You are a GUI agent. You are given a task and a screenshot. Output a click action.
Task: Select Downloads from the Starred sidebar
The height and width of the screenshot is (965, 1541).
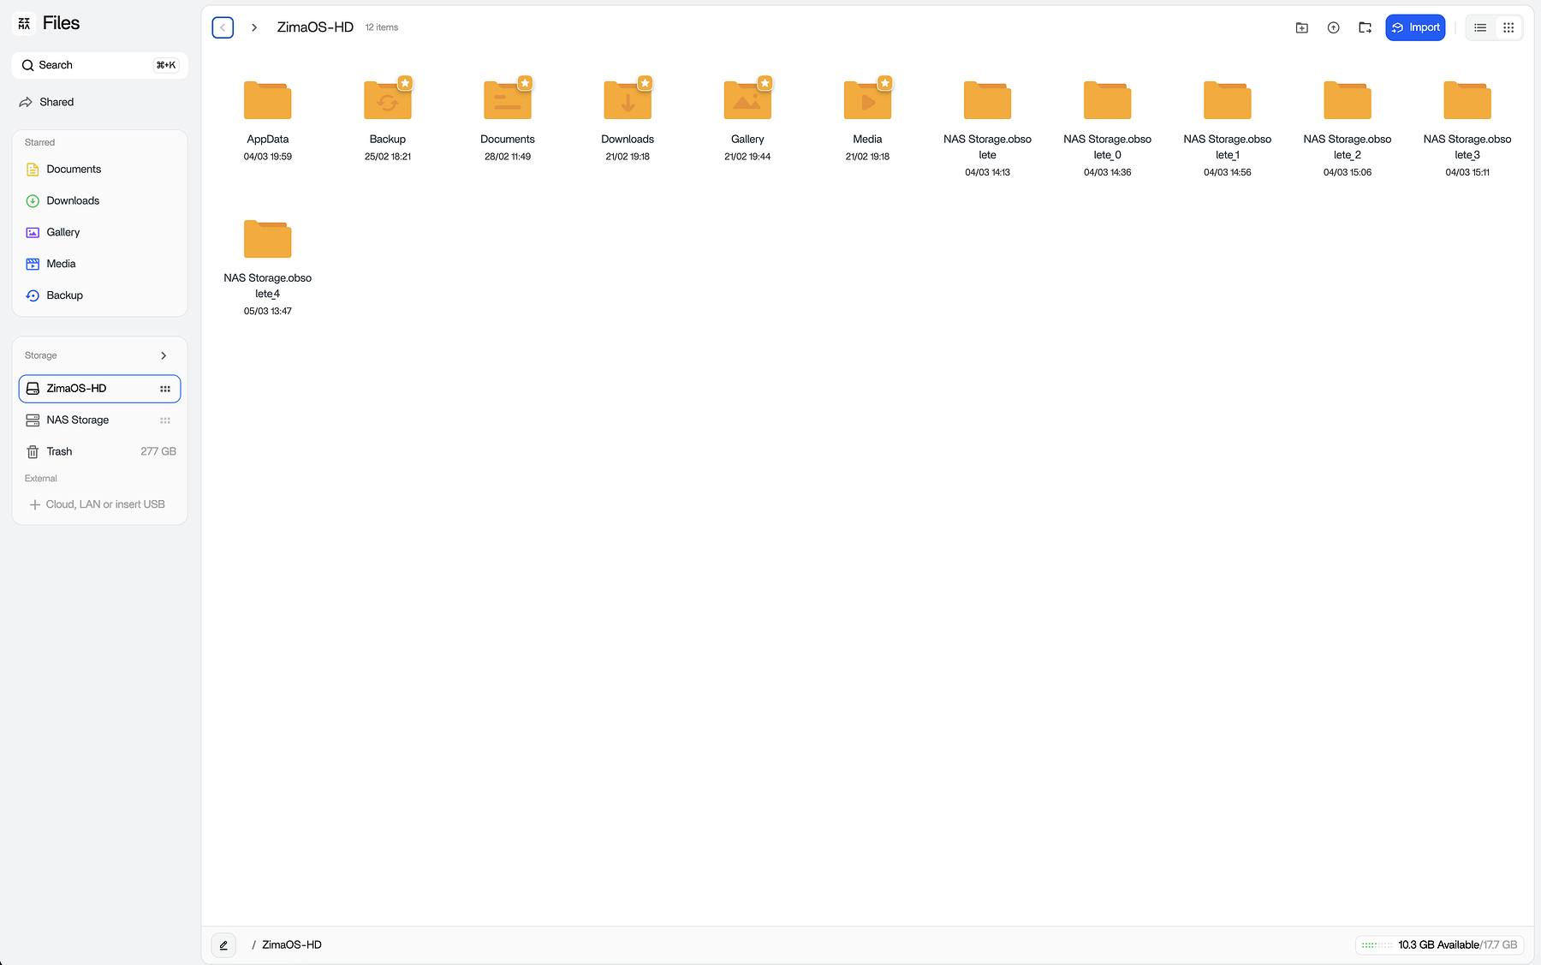tap(72, 200)
